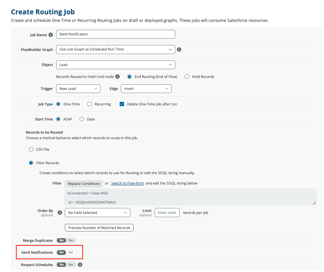
Task: Click the Switch to Free-form link
Action: coord(127,183)
